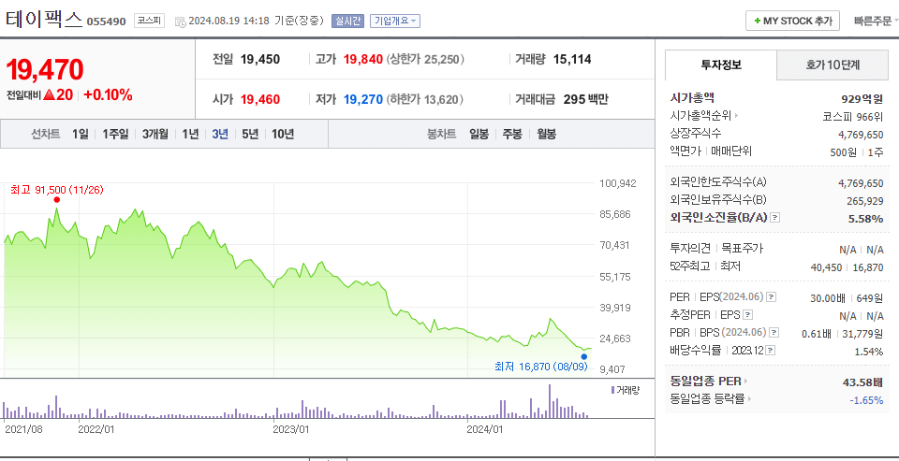Click the arrow next to 동일업종 등락률
The image size is (899, 461).
(x=749, y=399)
